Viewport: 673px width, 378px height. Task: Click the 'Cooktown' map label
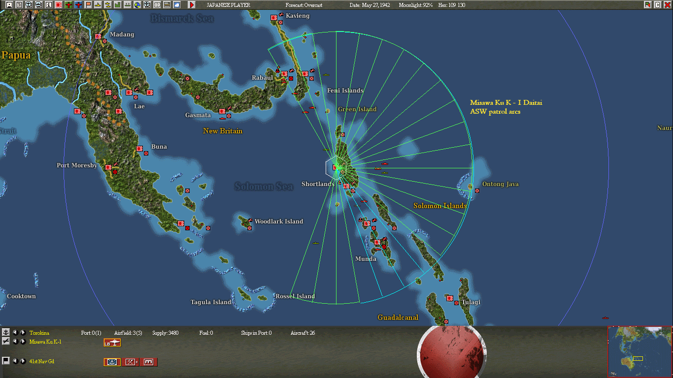(x=21, y=296)
